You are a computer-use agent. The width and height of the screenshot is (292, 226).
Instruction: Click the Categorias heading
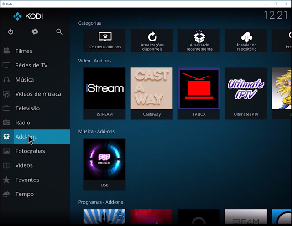coord(89,23)
